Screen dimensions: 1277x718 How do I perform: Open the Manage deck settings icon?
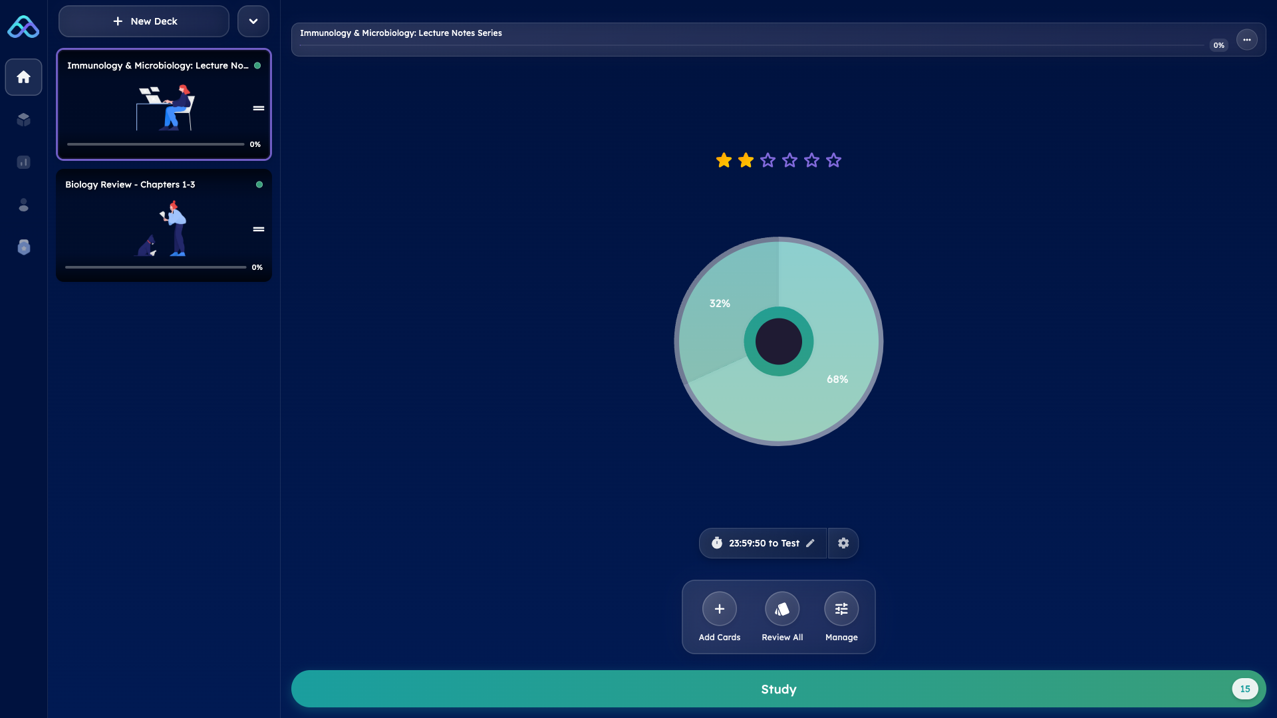[841, 608]
